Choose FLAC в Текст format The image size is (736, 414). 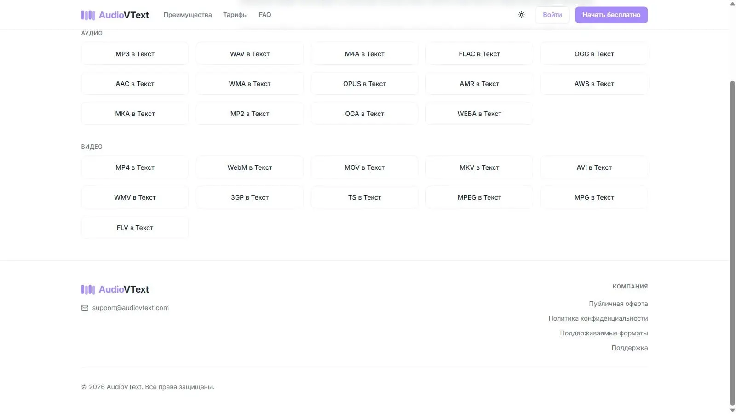[479, 54]
